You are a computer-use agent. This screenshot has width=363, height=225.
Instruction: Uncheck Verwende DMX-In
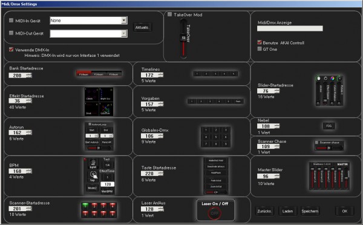click(x=11, y=50)
